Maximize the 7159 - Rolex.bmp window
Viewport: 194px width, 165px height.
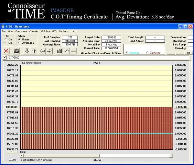[185, 27]
